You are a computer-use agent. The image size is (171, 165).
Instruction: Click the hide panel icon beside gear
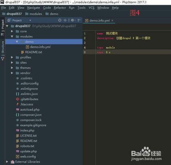[x=79, y=20]
